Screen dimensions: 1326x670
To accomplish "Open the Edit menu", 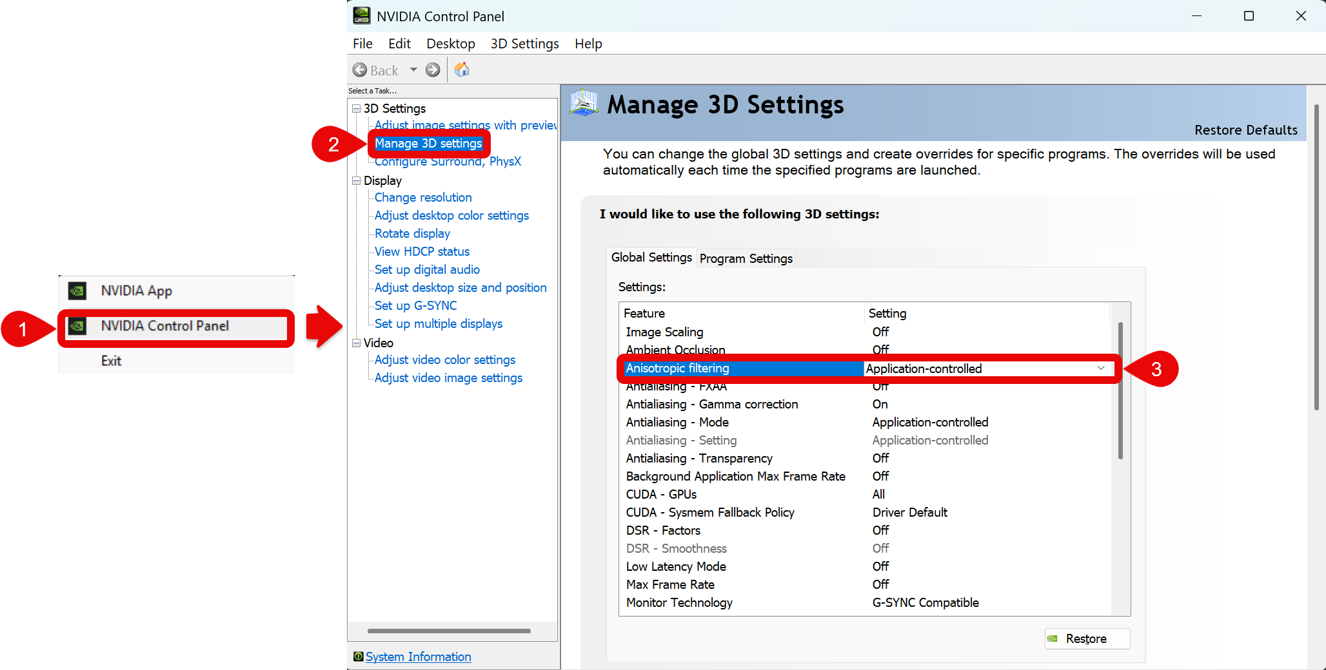I will [x=399, y=44].
